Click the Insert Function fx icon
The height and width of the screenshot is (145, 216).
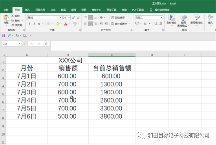pyautogui.click(x=46, y=44)
